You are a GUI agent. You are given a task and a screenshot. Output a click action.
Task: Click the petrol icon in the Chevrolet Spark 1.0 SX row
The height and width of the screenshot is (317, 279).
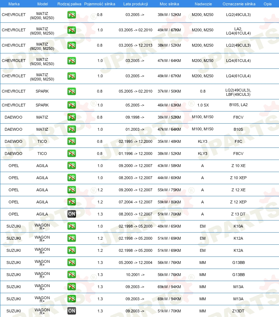[72, 105]
